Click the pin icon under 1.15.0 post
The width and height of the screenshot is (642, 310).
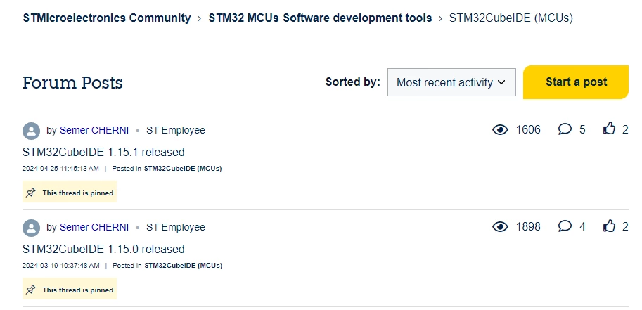[x=31, y=290]
